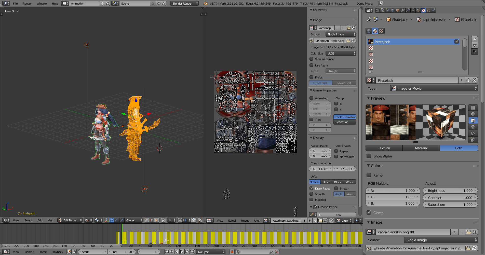
Task: Show material textures context icon
Action: [x=375, y=31]
